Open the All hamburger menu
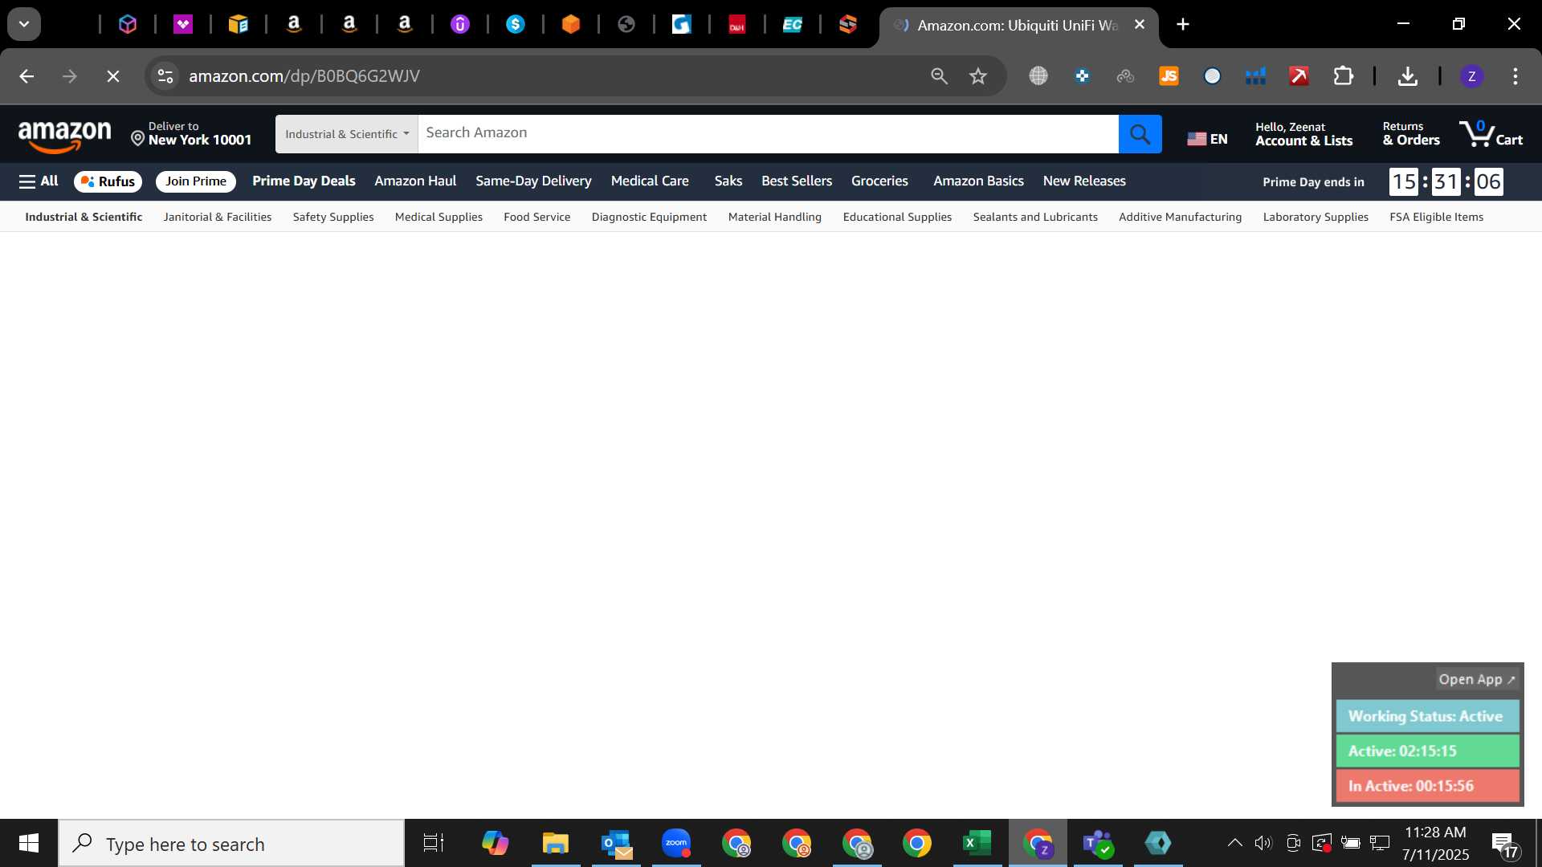 click(39, 181)
